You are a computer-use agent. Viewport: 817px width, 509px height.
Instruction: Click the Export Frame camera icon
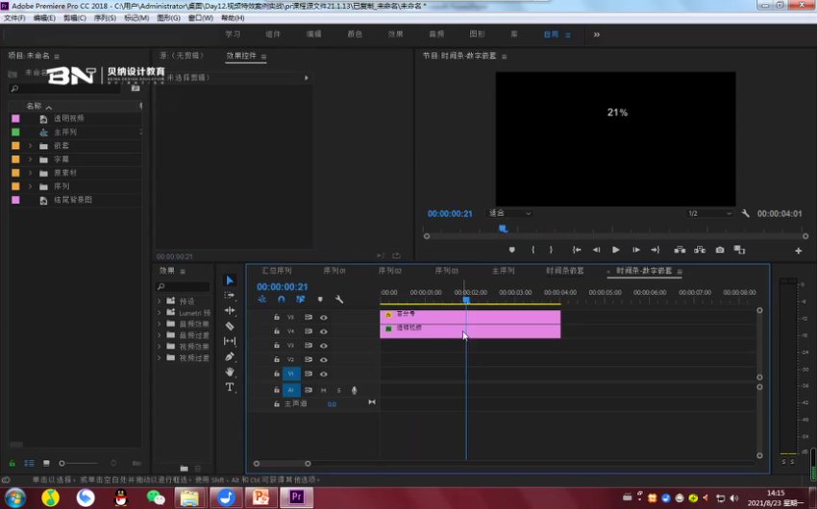tap(720, 250)
